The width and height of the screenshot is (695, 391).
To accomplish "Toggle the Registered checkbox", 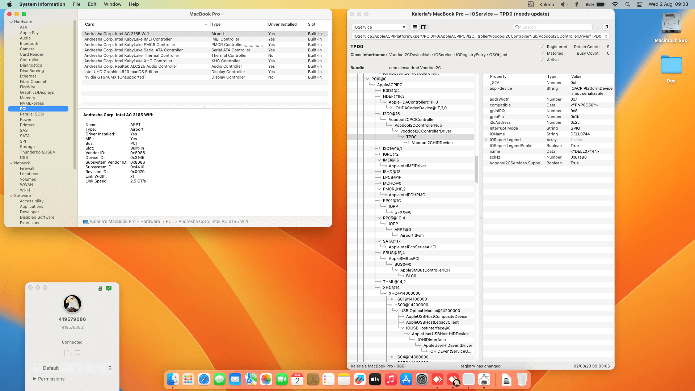I will tap(542, 47).
